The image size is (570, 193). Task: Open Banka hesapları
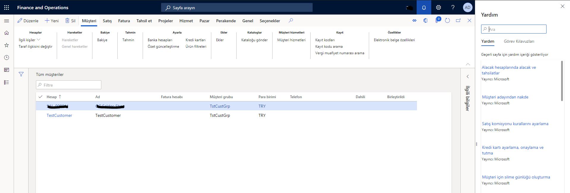click(160, 40)
